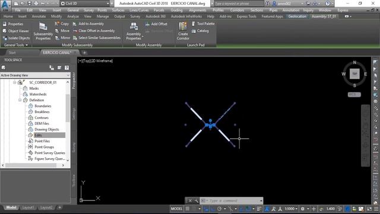
Task: Select Watersheds in the Toolspace tree
Action: pos(38,94)
